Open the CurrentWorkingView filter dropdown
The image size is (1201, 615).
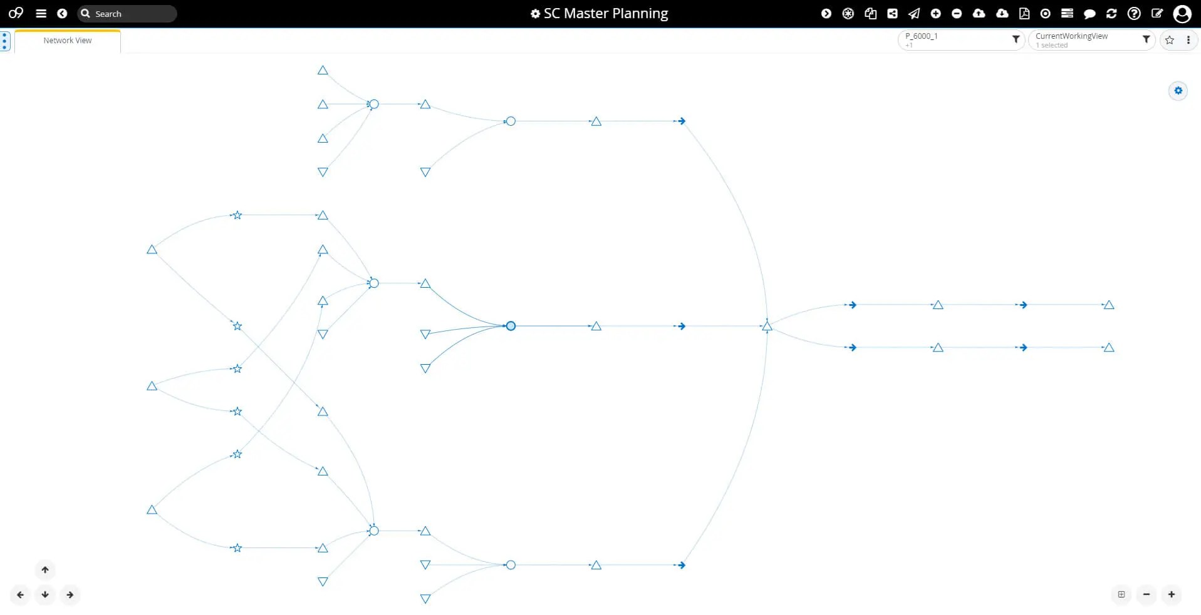[x=1091, y=40]
